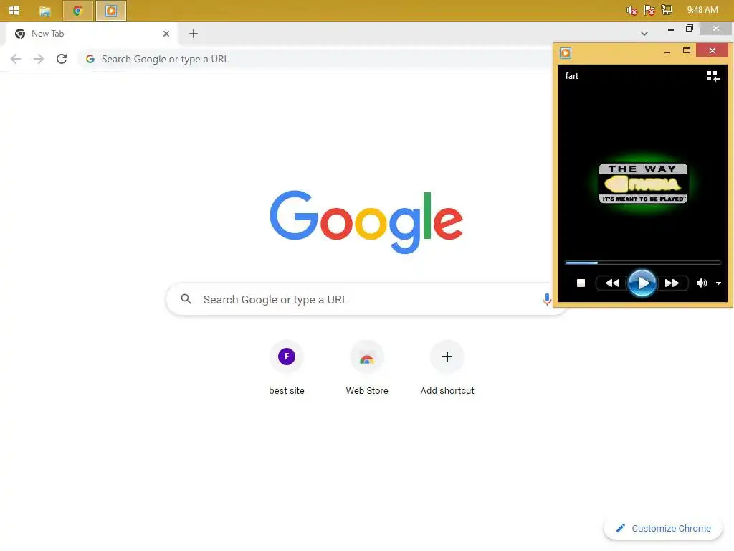Screen dimensions: 734x551
Task: Reload the current page
Action: point(62,59)
